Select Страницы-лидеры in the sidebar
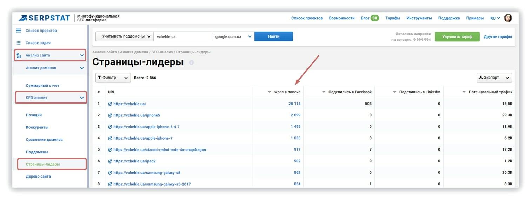The height and width of the screenshot is (200, 531). pyautogui.click(x=43, y=164)
